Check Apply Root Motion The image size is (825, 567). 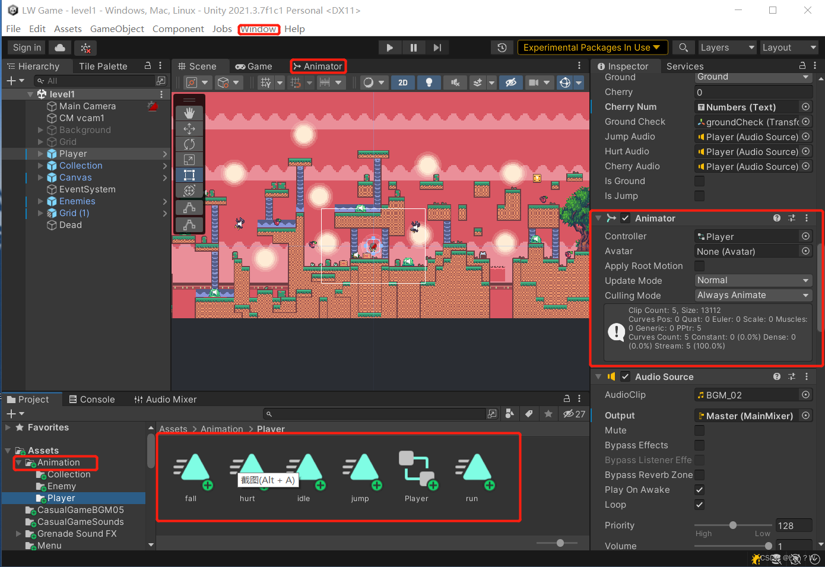pos(700,266)
